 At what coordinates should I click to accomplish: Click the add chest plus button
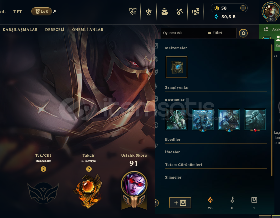[x=180, y=203]
